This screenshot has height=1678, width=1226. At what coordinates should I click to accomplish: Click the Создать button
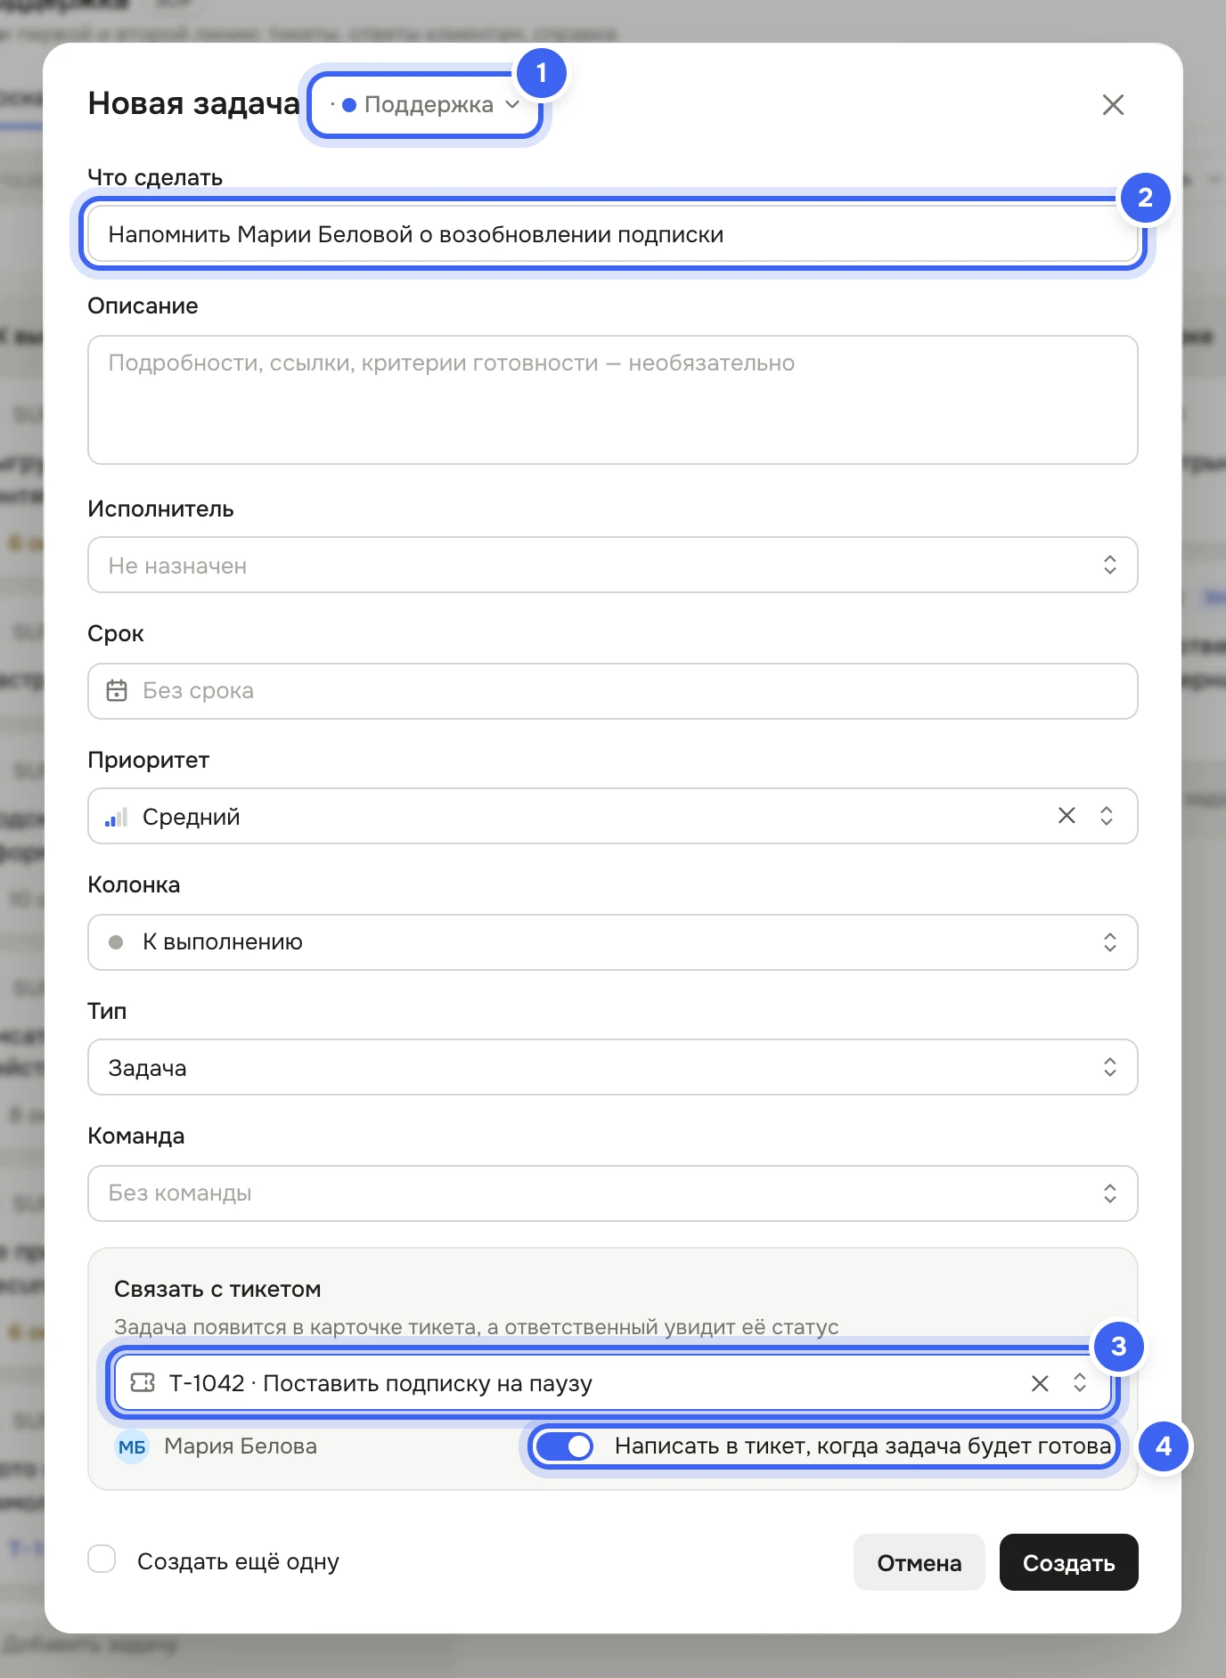tap(1069, 1562)
